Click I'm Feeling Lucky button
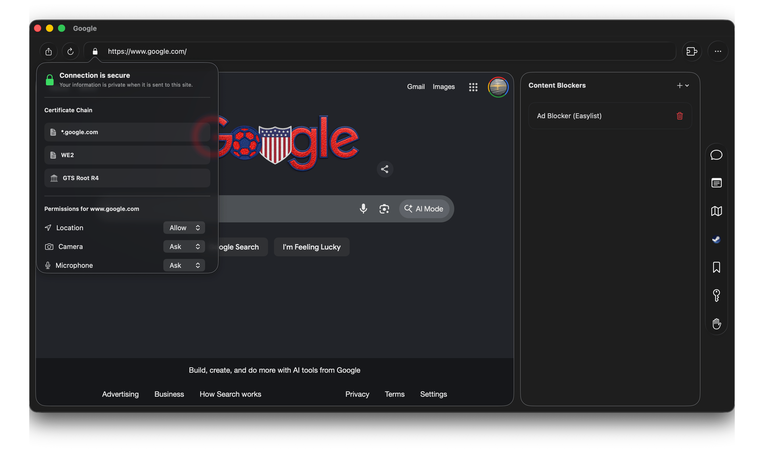 [x=312, y=247]
